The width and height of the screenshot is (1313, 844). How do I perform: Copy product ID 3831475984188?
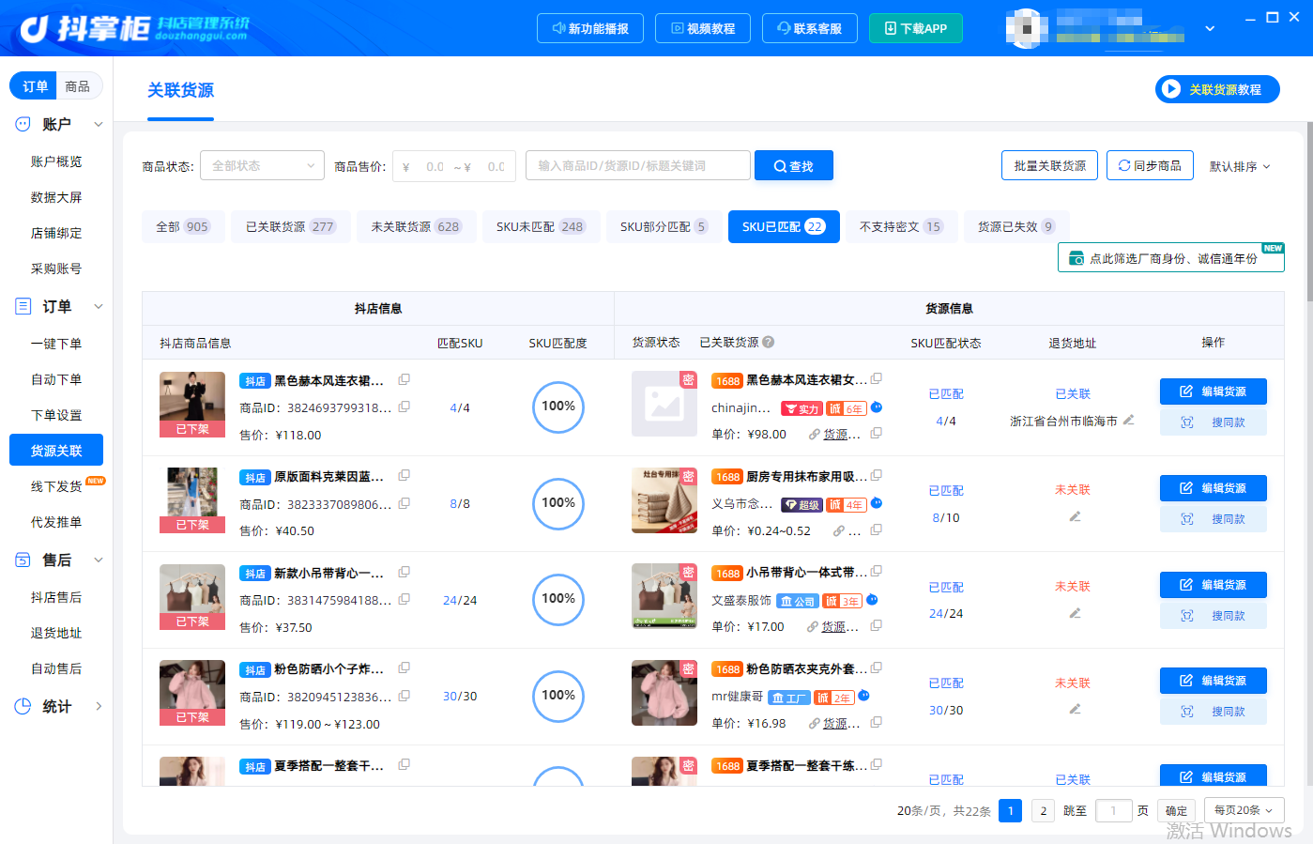coord(405,600)
